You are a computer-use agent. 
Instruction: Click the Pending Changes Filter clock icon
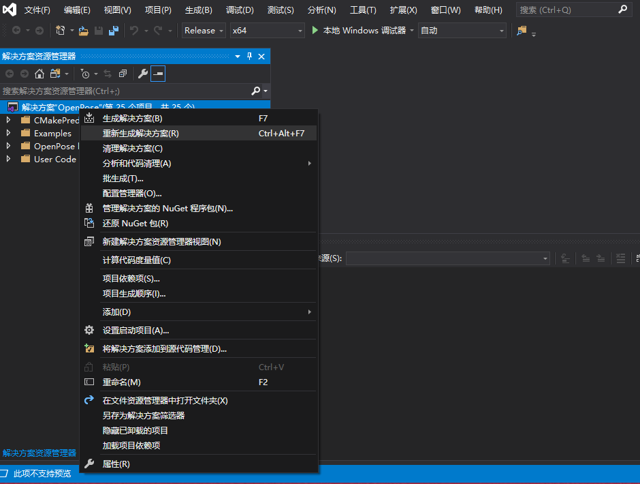point(85,74)
